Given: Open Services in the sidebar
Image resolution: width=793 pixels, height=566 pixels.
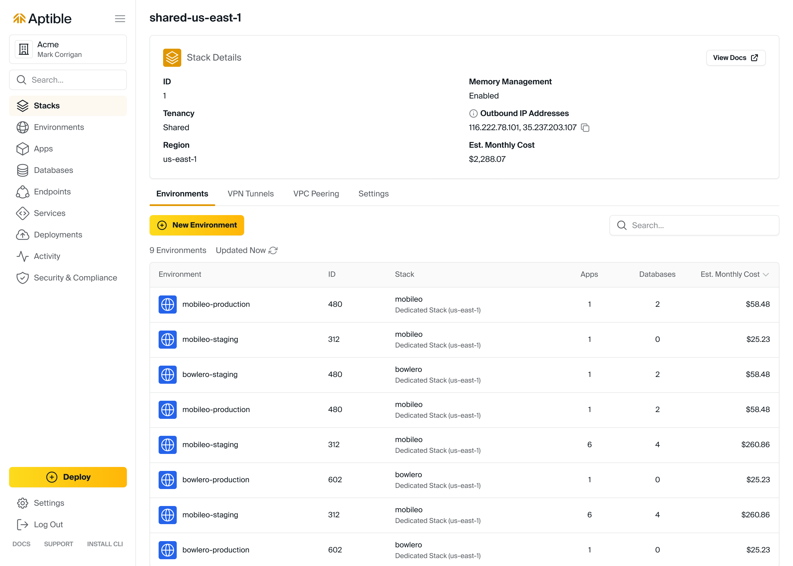Looking at the screenshot, I should (68, 213).
